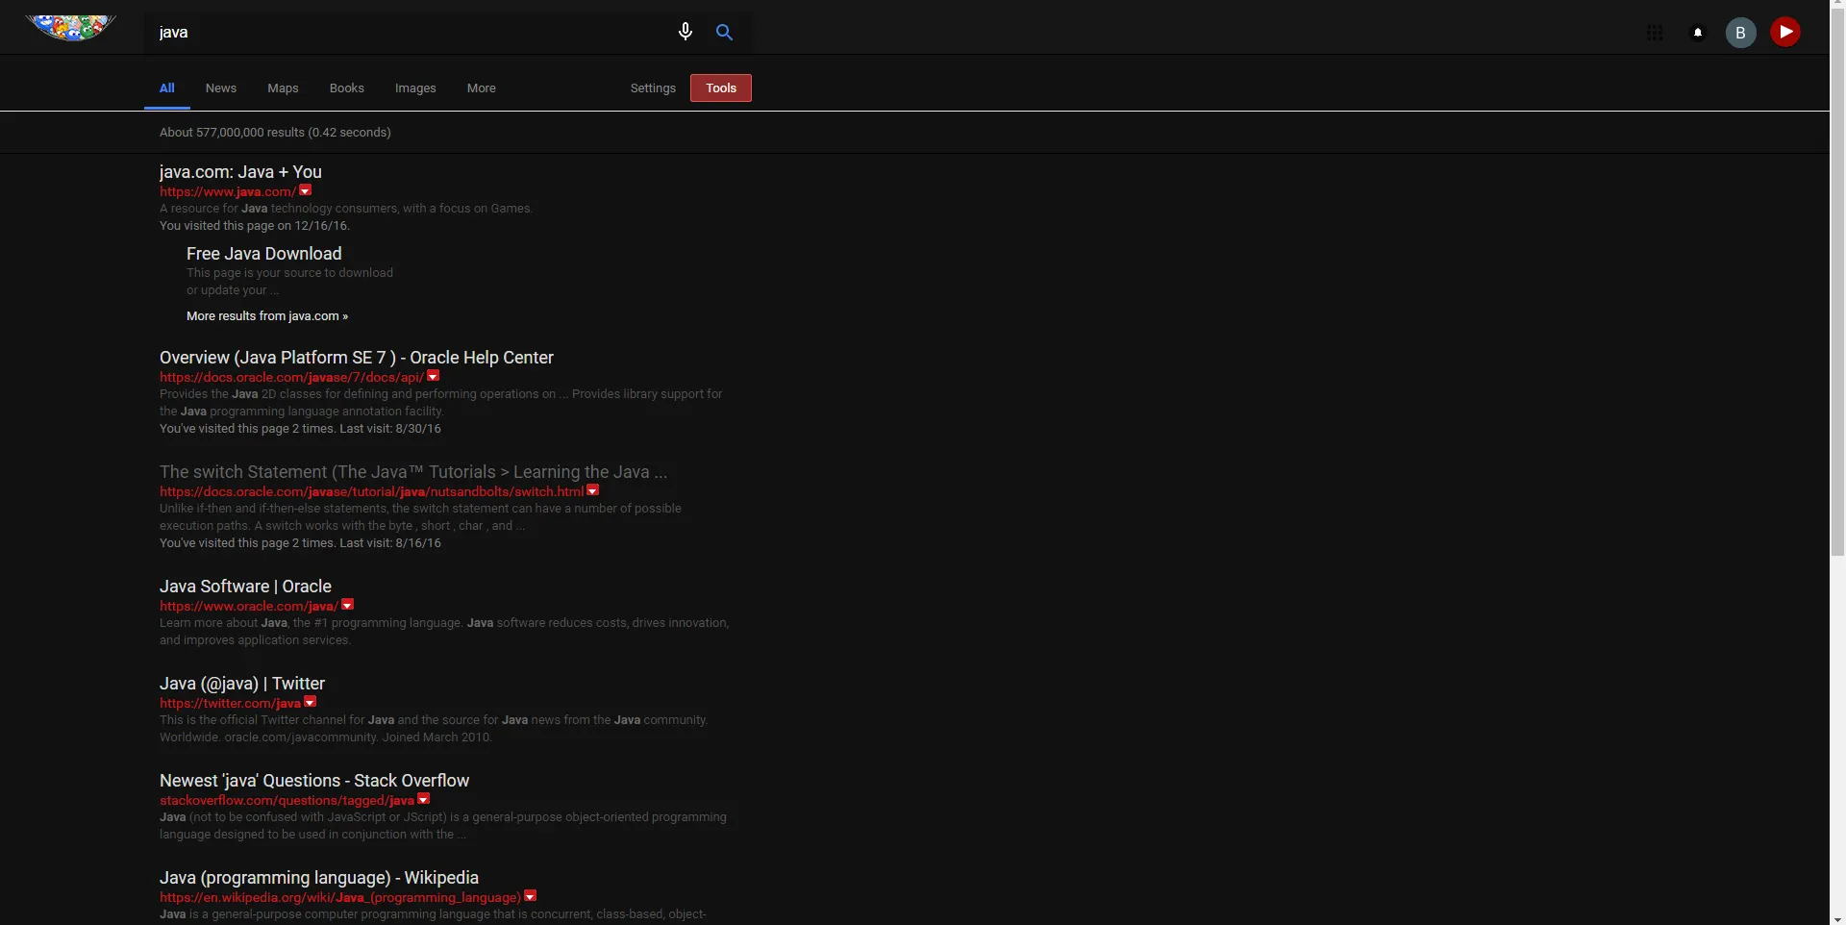Open the account avatar labeled B
The height and width of the screenshot is (925, 1846).
1740,33
